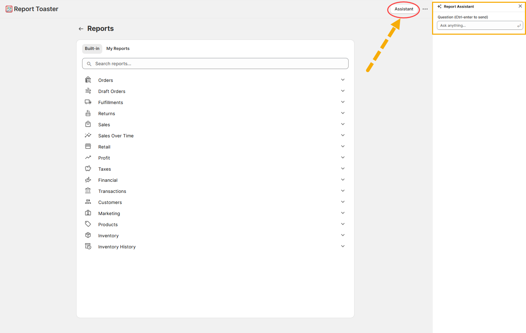The image size is (526, 333).
Task: Click the back arrow beside Reports
Action: pos(81,29)
